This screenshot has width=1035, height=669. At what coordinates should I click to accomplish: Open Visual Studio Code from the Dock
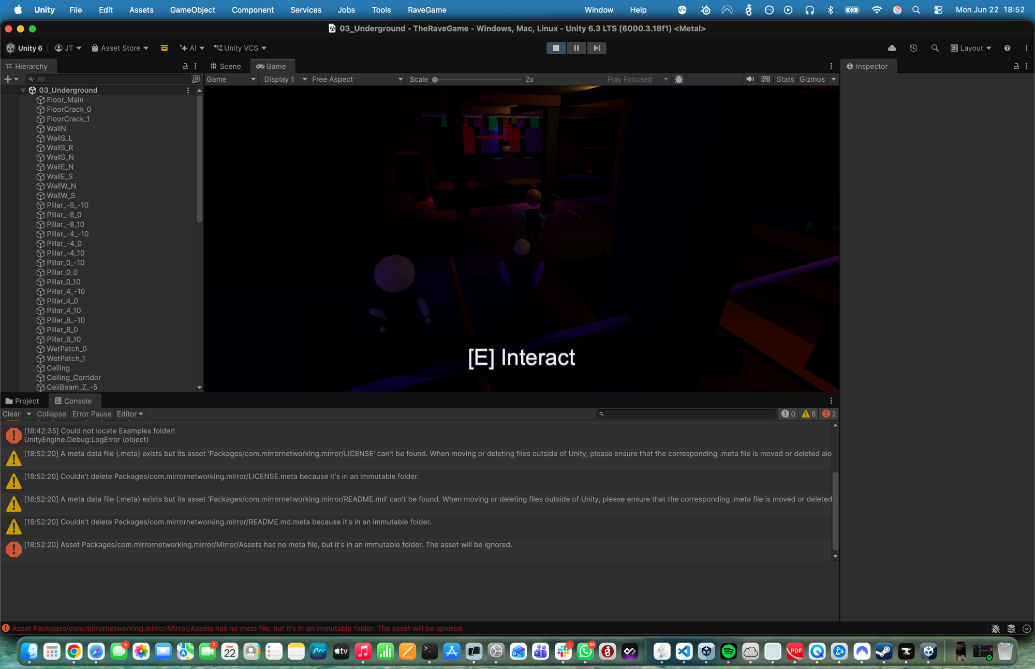684,651
